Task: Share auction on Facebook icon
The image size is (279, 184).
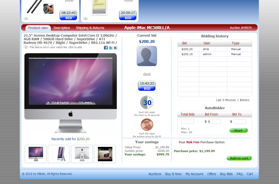Action: (x=106, y=48)
